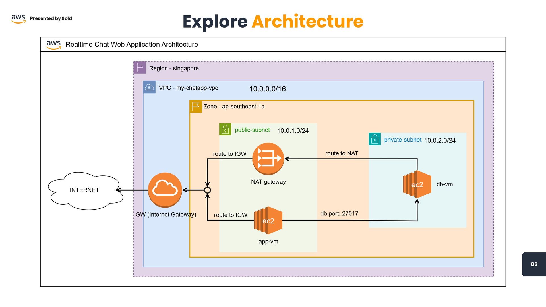Click the Explore Architecture title
546x307 pixels.
(273, 22)
